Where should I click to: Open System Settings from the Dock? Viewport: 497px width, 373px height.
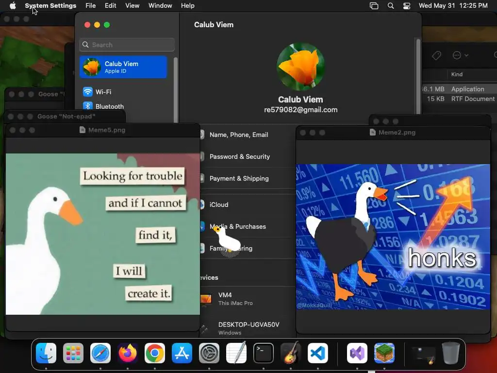(x=209, y=353)
